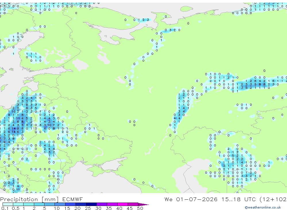The height and width of the screenshot is (210, 287).
Task: Click the 'Precipitation [mm]' title text
Action: pos(30,199)
